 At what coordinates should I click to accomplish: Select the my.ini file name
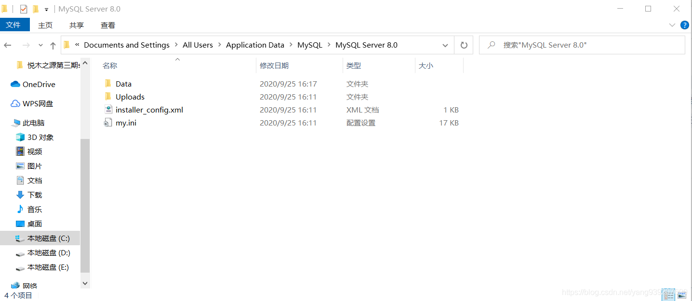click(126, 123)
